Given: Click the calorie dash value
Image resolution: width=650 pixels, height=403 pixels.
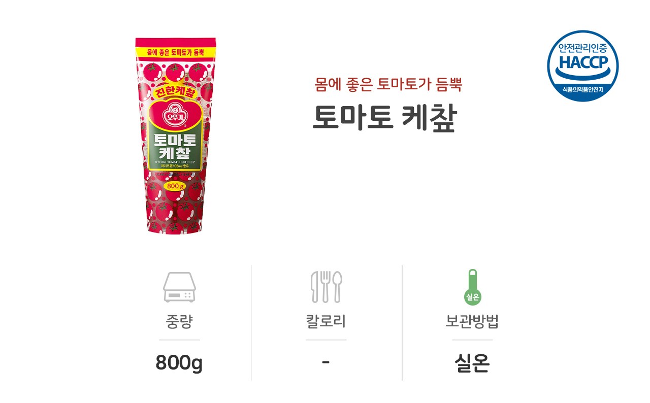Looking at the screenshot, I should (x=326, y=362).
